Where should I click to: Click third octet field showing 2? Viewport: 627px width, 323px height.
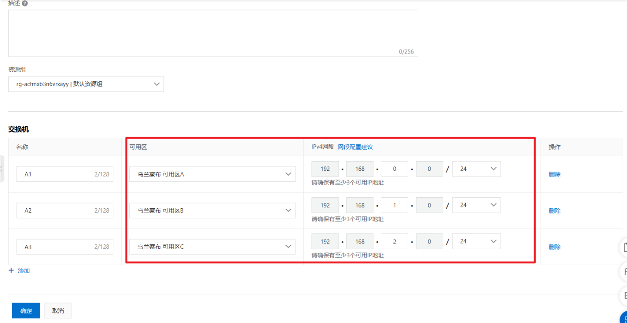click(395, 241)
